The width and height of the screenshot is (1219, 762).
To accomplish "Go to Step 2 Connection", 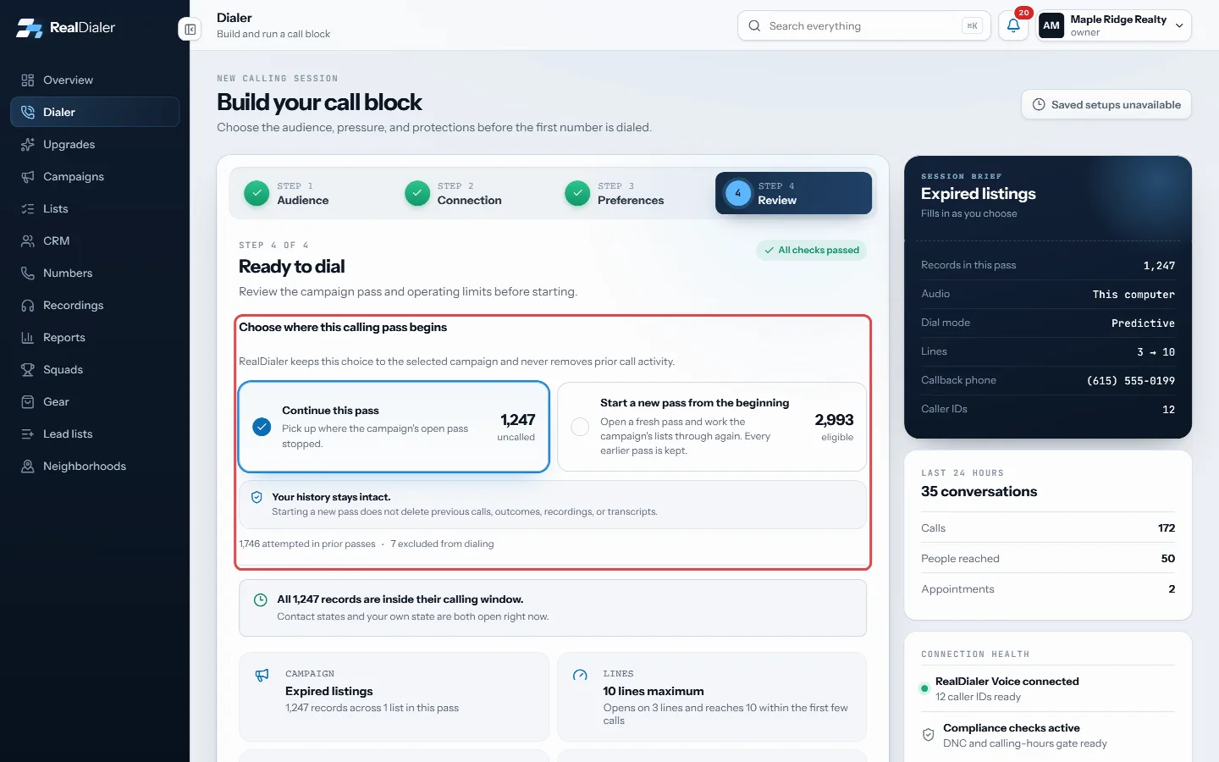I will 454,194.
